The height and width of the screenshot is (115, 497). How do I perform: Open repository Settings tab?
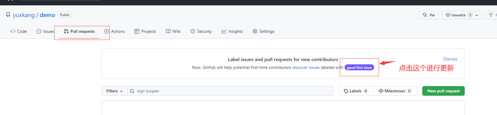263,31
